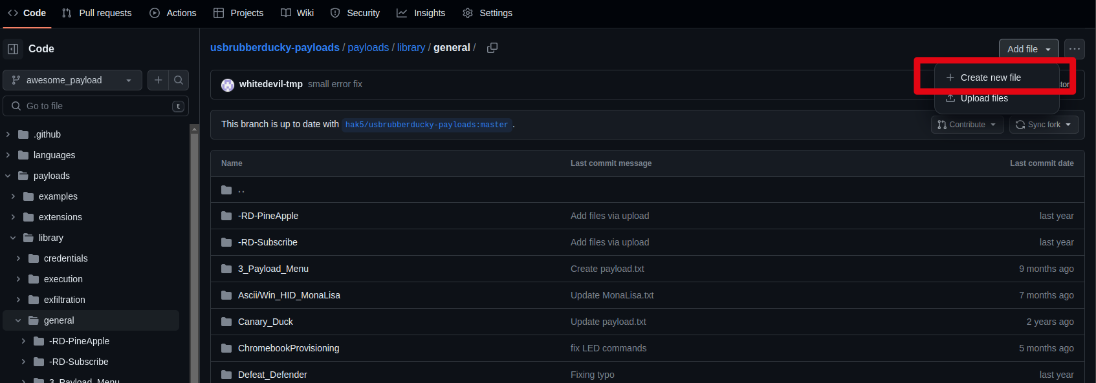Image resolution: width=1096 pixels, height=383 pixels.
Task: Click the search magnifier icon in sidebar
Action: [x=179, y=80]
